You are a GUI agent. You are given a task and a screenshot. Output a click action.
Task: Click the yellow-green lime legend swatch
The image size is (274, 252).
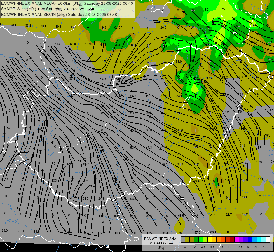205,239
